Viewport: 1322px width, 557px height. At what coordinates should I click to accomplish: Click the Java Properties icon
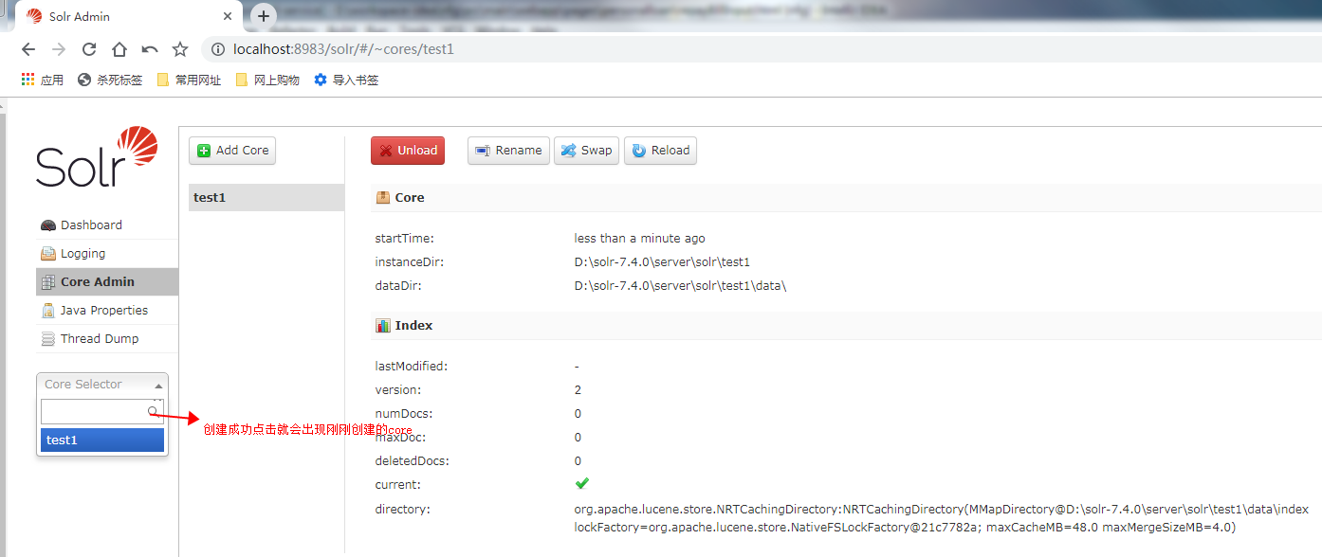48,311
